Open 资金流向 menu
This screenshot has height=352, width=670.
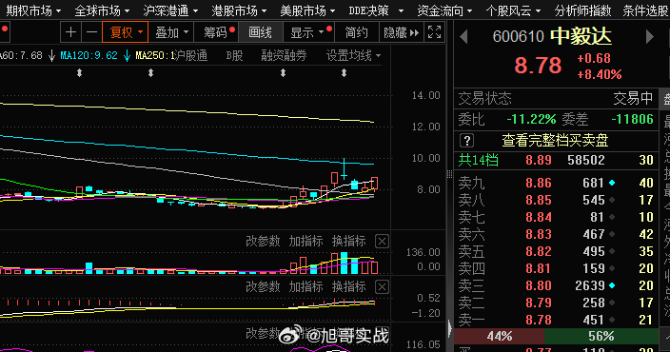click(x=444, y=10)
